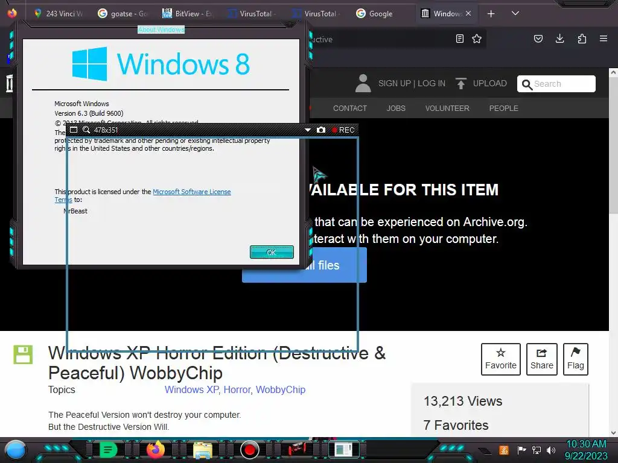Open Firefox extensions puzzle icon
618x463 pixels.
582,39
